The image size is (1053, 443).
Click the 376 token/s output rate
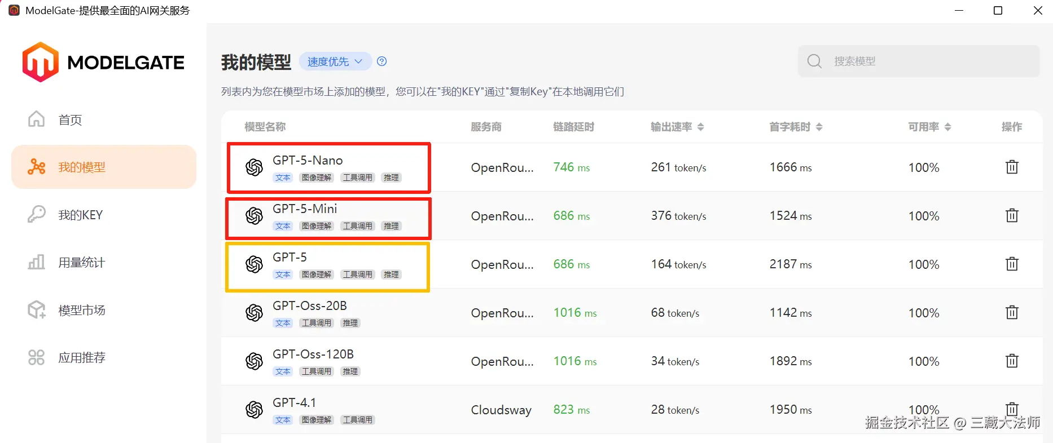click(678, 216)
